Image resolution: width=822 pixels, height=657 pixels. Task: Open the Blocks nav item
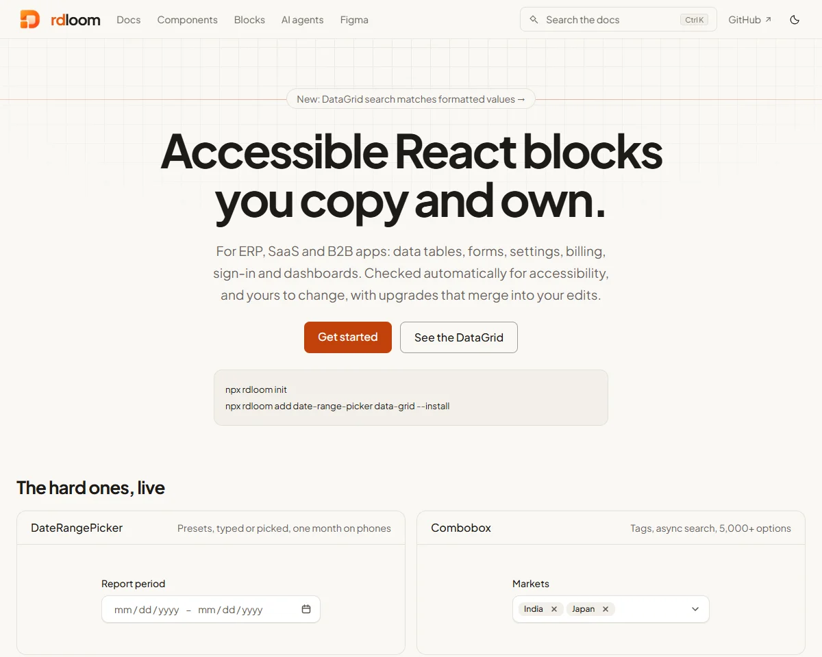[249, 20]
